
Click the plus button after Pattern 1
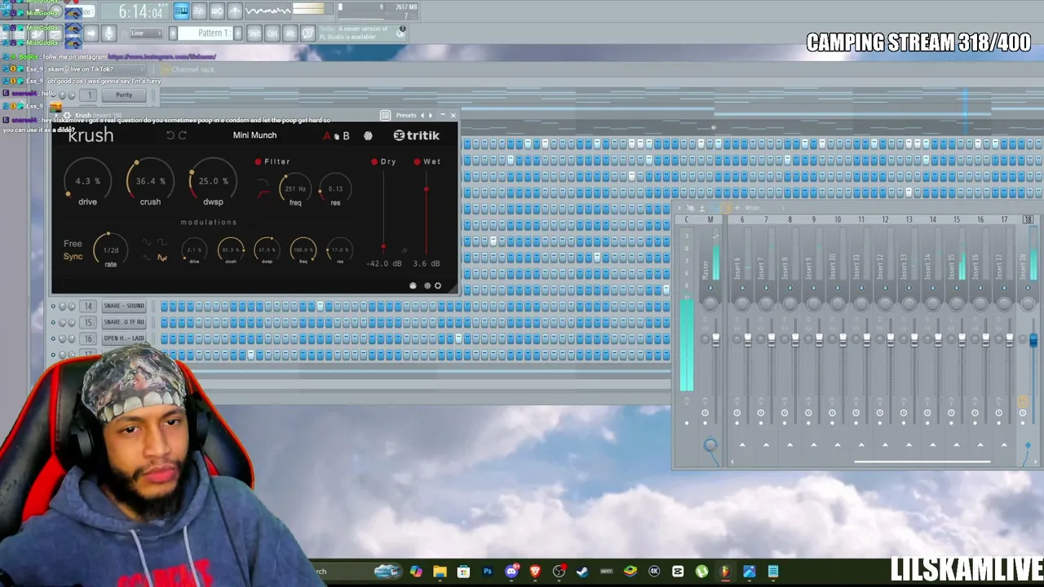point(238,33)
